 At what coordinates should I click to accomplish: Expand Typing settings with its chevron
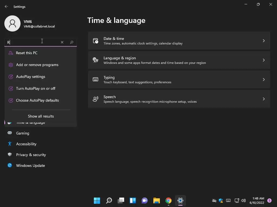point(263,80)
